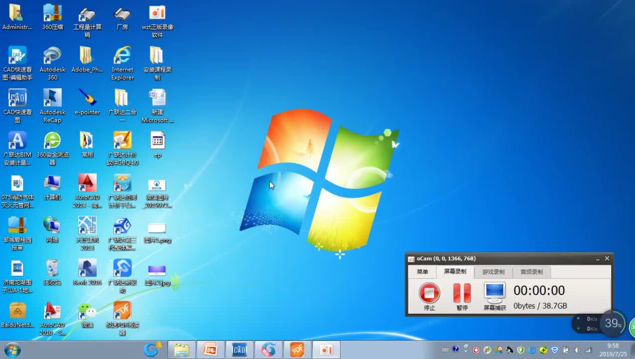The image size is (635, 359).
Task: Open the CAD viewer taskbar button
Action: pos(239,350)
